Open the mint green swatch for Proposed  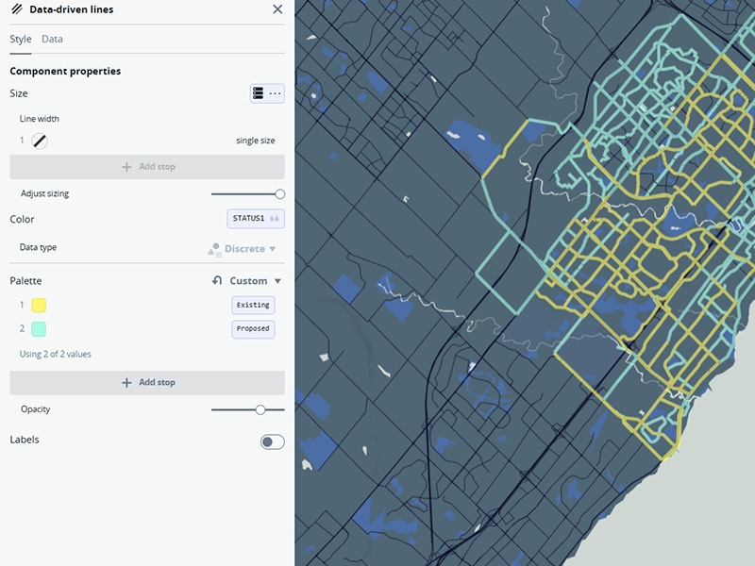coord(39,329)
